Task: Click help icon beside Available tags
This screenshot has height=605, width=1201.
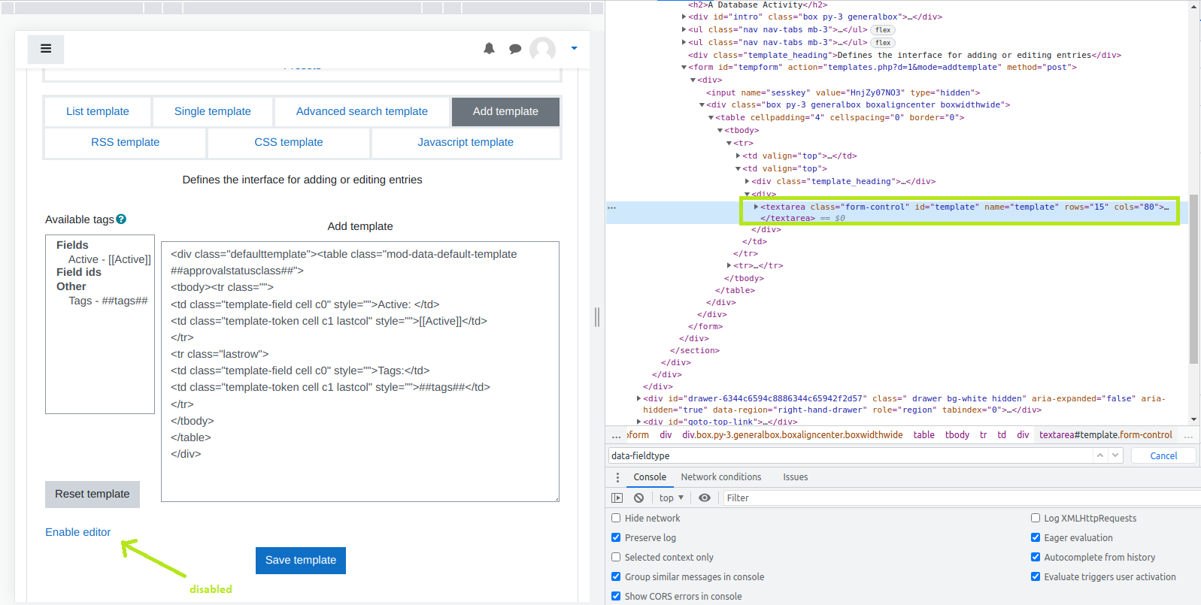Action: (121, 219)
